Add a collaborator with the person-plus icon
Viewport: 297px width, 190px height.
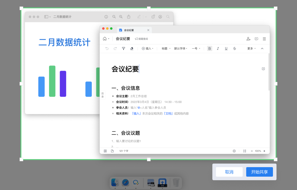click(248, 39)
